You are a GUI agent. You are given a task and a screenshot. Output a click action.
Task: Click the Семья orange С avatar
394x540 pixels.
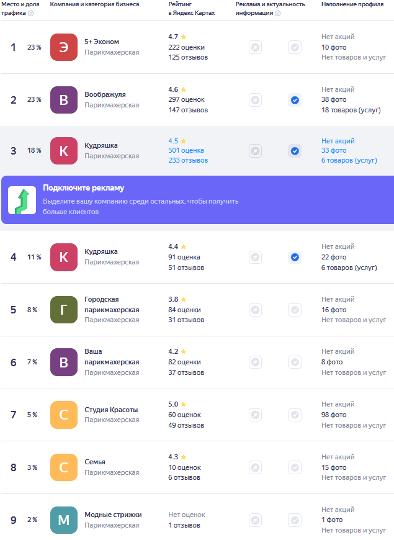pos(64,467)
